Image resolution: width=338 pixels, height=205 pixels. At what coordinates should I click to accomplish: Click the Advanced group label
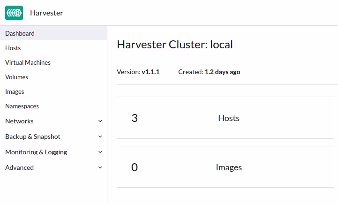coord(19,167)
